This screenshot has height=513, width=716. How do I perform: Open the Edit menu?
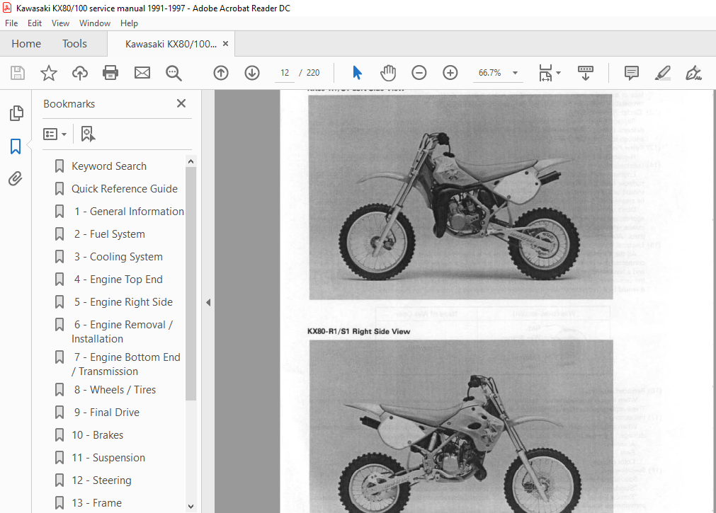pos(35,23)
